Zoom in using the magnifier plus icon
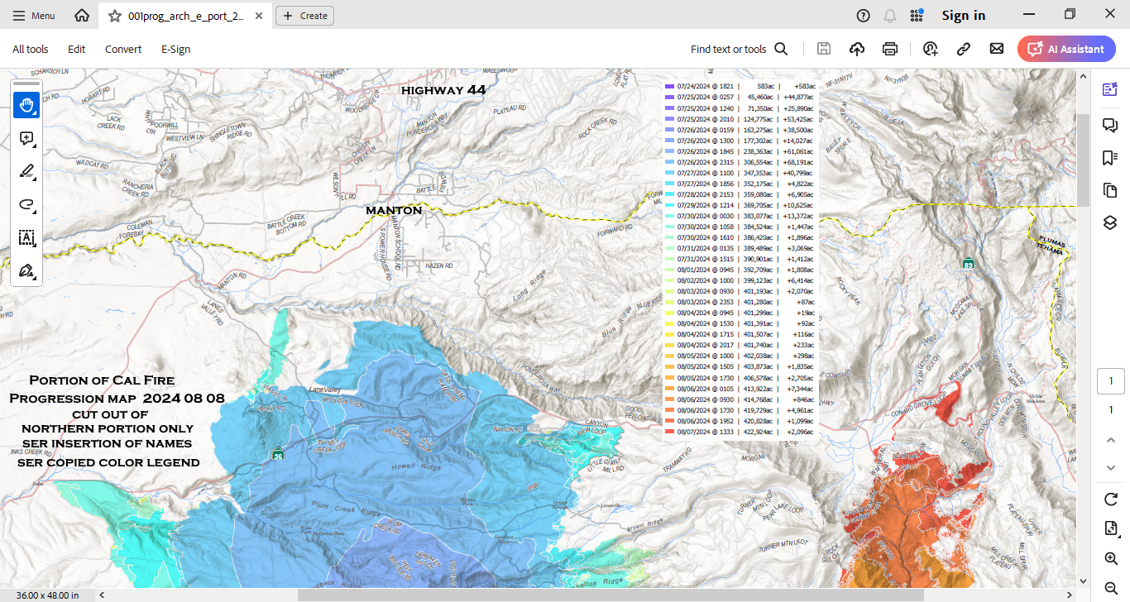This screenshot has height=602, width=1130. 1110,559
